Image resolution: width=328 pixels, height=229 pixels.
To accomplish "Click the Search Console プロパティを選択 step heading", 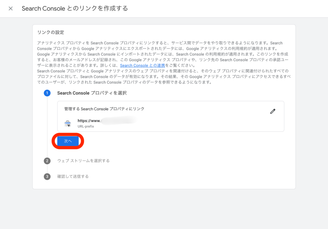I will click(92, 93).
